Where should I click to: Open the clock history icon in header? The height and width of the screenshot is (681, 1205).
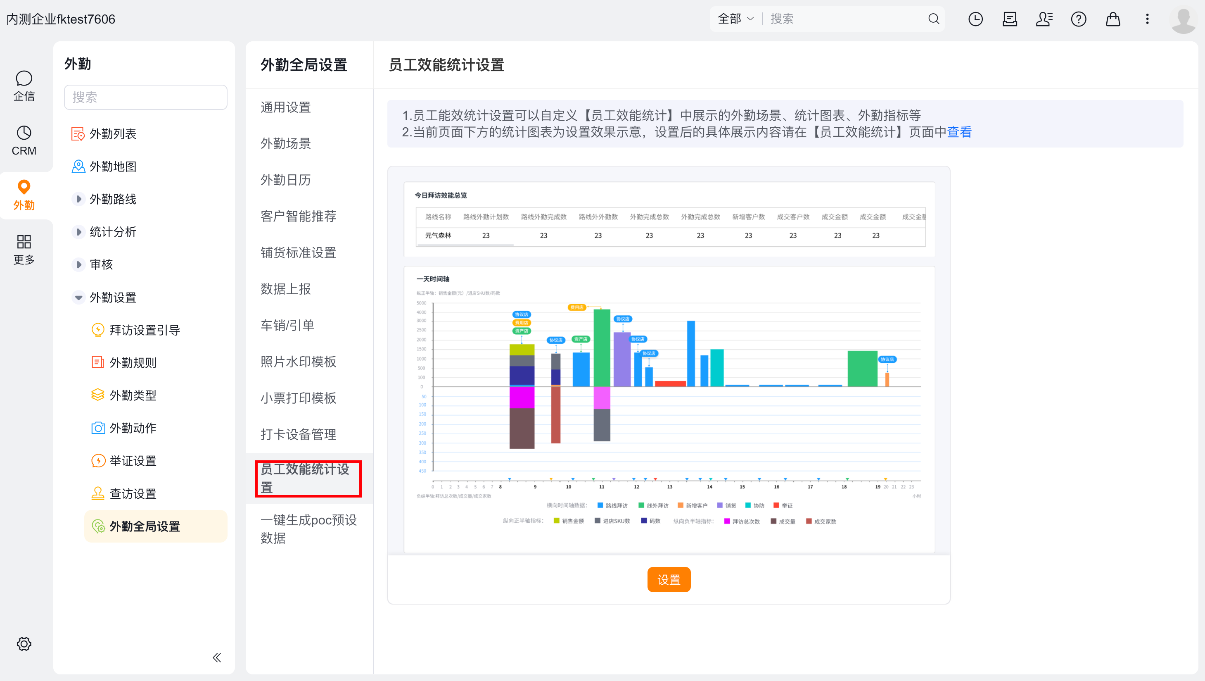pyautogui.click(x=975, y=19)
